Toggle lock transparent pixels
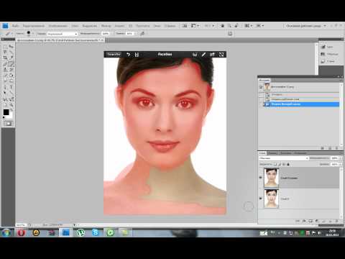 pos(275,164)
